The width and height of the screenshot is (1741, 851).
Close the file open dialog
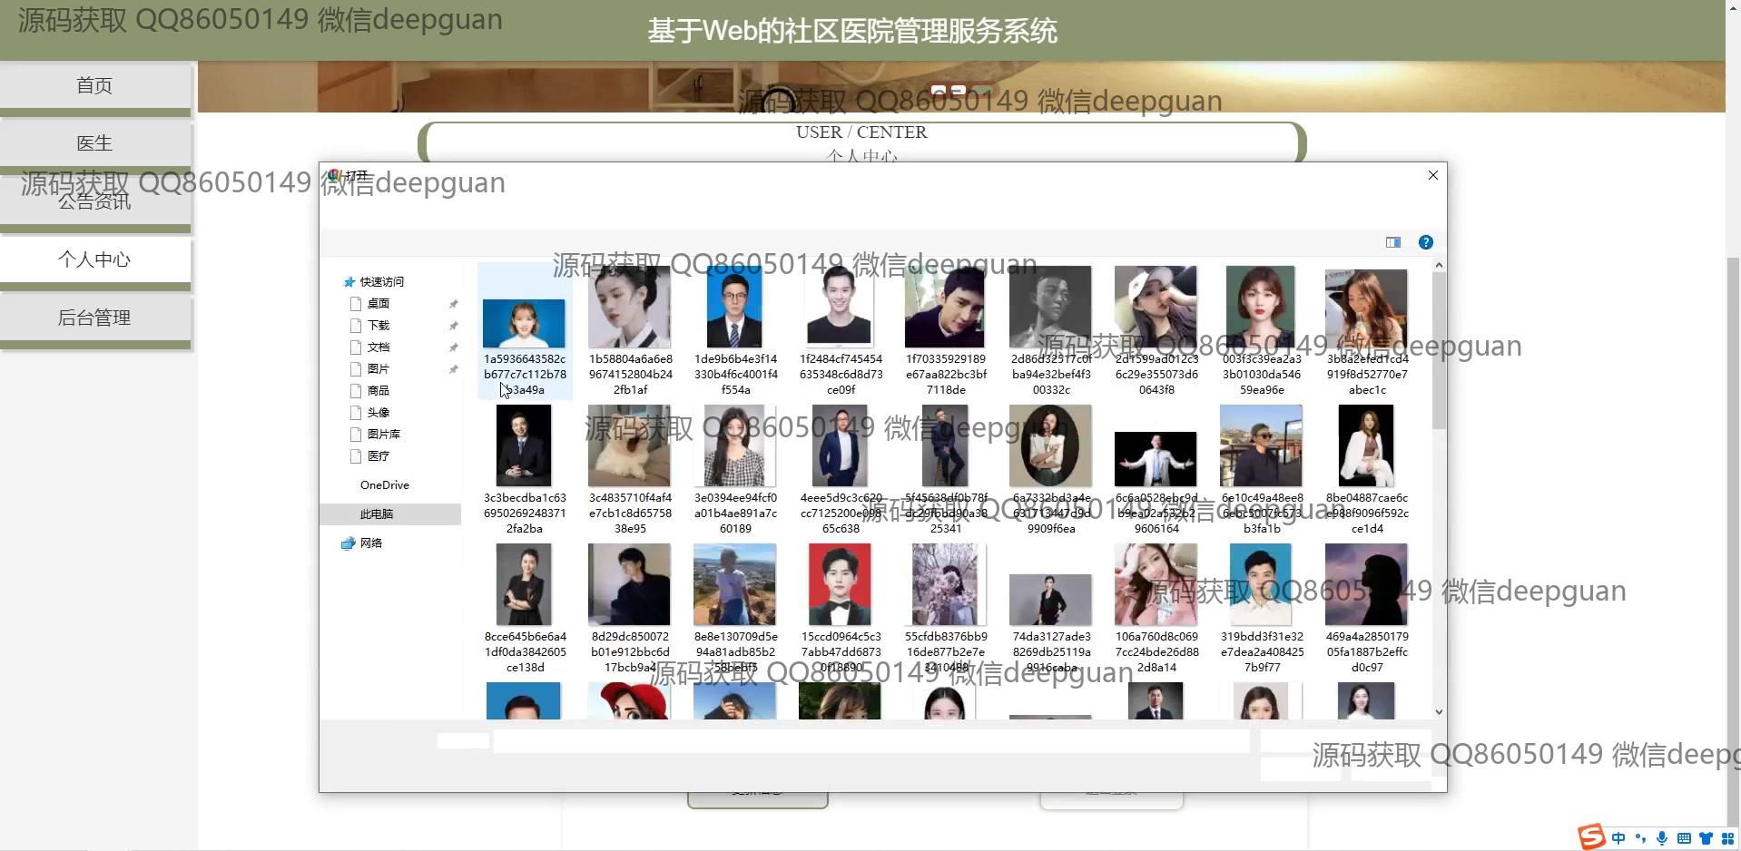click(x=1432, y=175)
